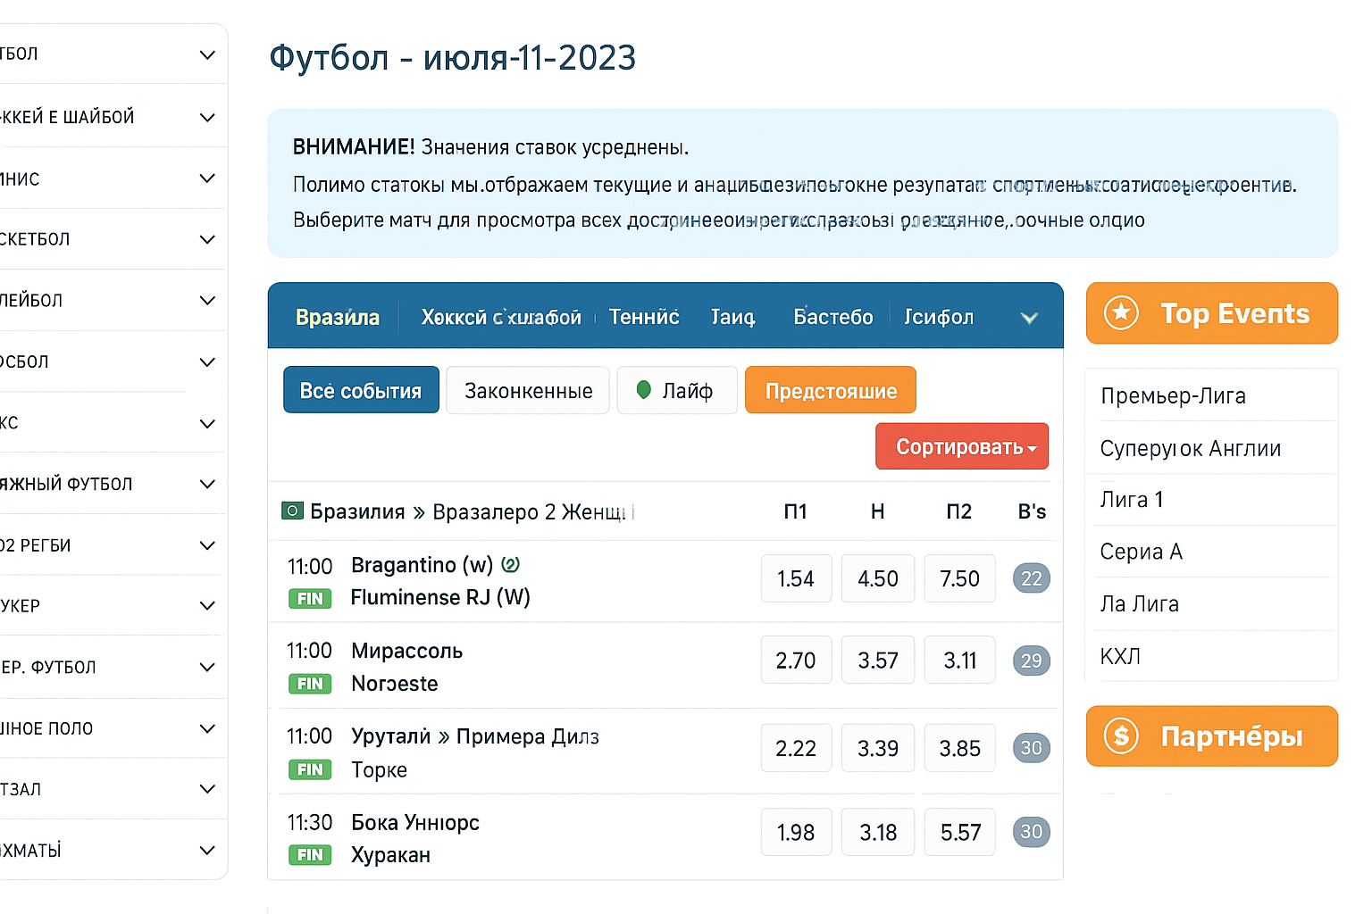Switch to the Теннис tab
This screenshot has width=1372, height=914.
tap(643, 317)
